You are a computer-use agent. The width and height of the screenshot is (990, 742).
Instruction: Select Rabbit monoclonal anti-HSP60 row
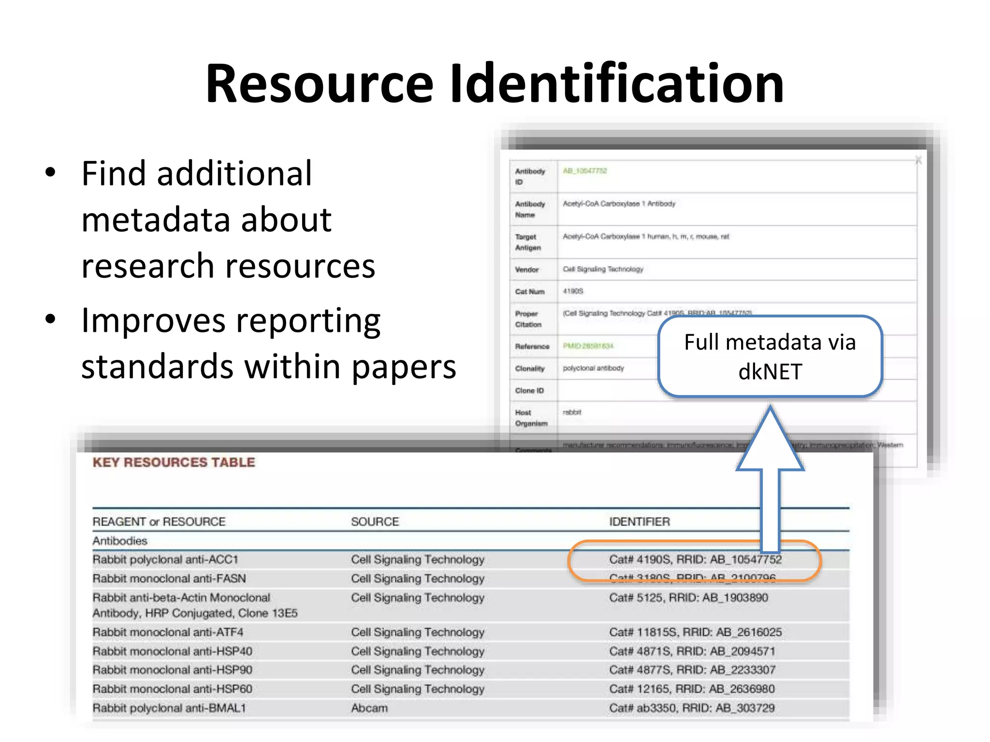tap(470, 689)
